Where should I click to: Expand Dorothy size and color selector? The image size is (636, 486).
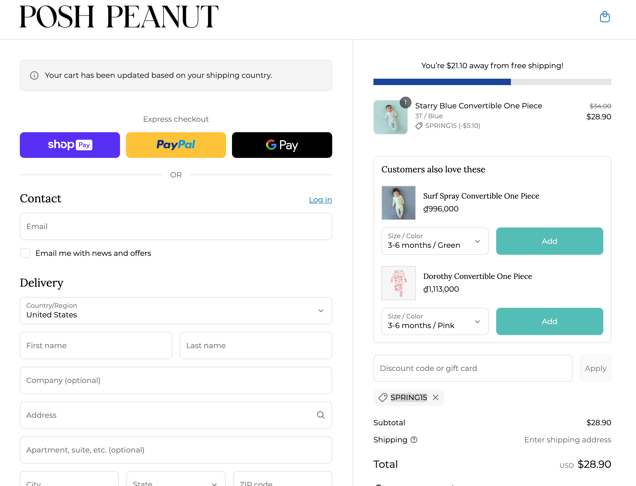[435, 321]
